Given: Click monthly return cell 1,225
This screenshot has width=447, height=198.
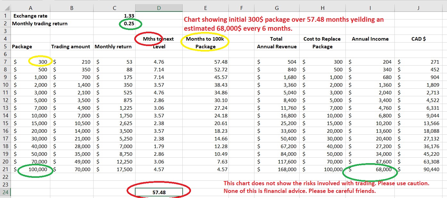Looking at the screenshot, I should click(114, 108).
